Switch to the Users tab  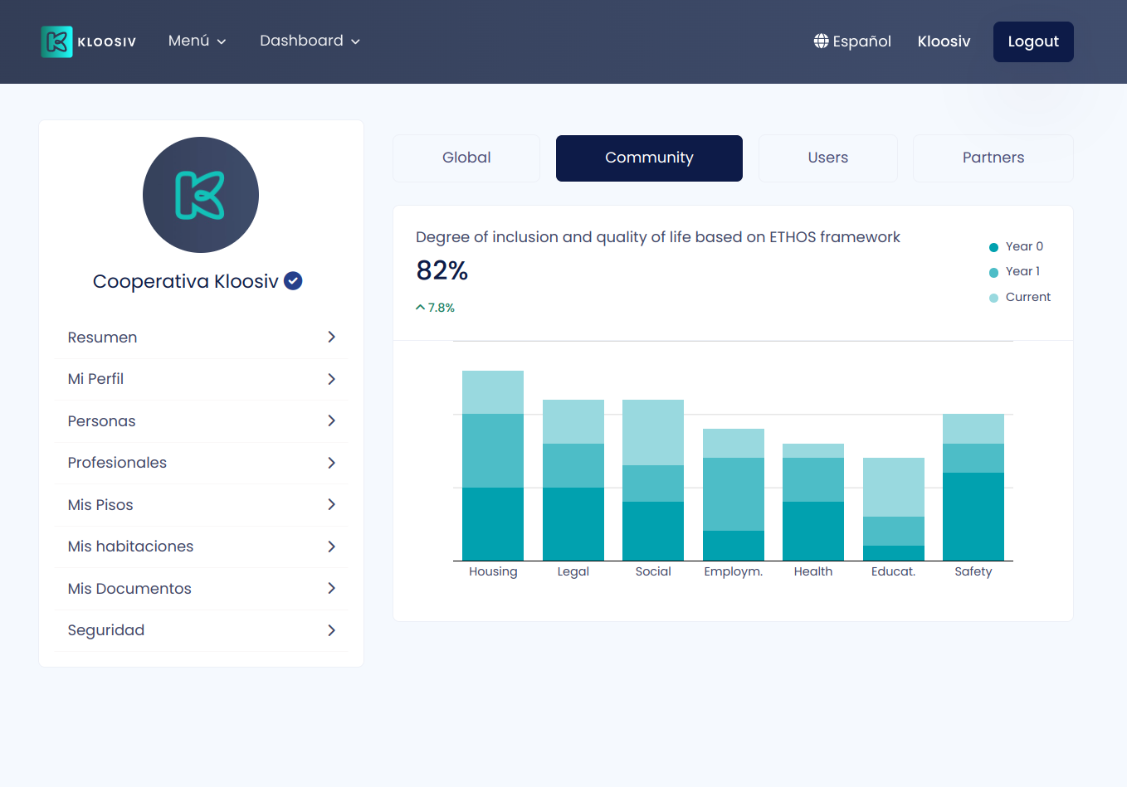[828, 158]
